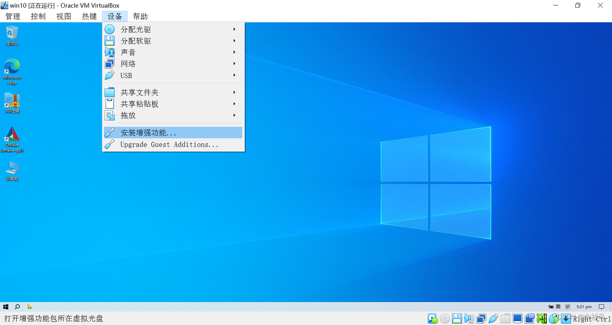The width and height of the screenshot is (612, 325).
Task: Select the Microsoft Edge desktop shortcut
Action: [x=12, y=72]
